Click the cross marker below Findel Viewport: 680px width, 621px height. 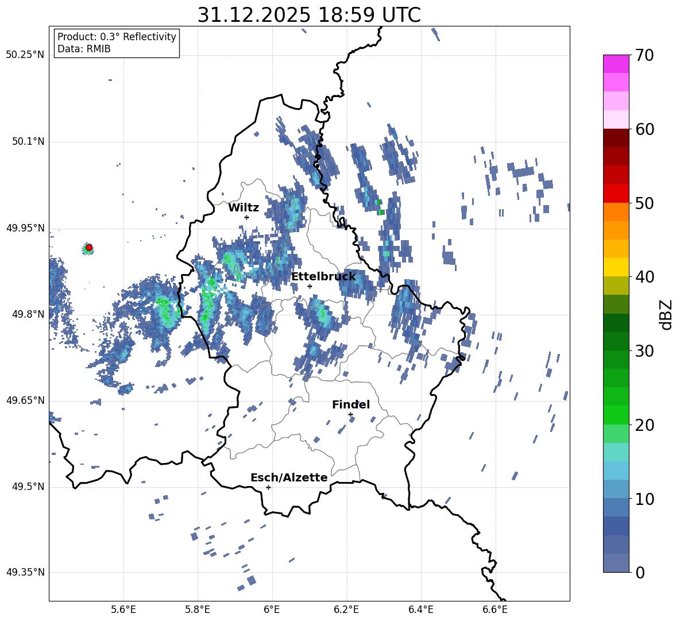tap(350, 415)
